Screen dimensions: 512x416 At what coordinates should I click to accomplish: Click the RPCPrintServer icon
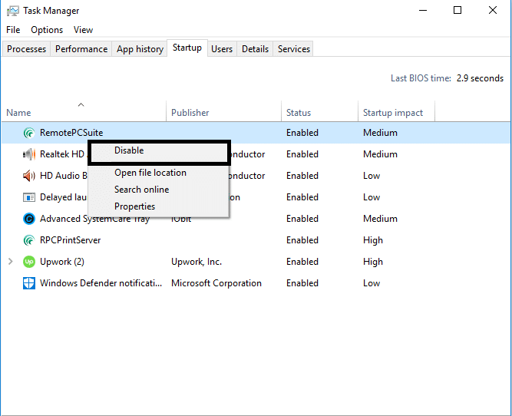(x=29, y=240)
